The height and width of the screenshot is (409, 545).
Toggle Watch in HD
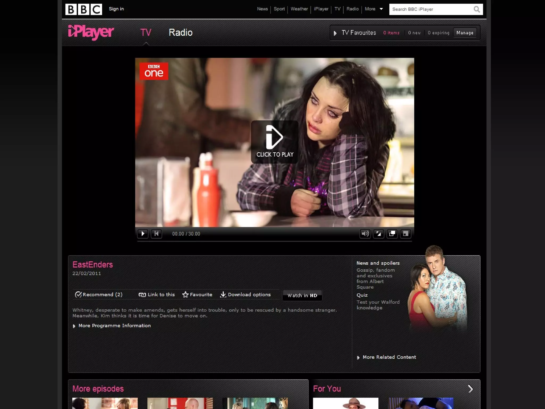click(x=302, y=295)
